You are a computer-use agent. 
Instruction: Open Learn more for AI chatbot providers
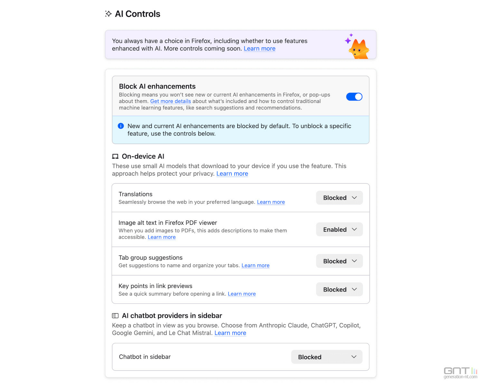click(230, 333)
